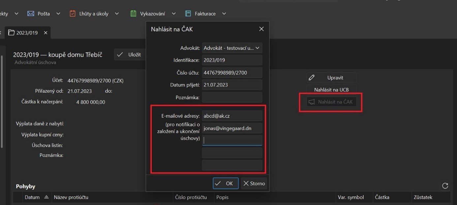Click the Lhůty a úkoly clipboard icon
457x205 pixels.
[73, 14]
